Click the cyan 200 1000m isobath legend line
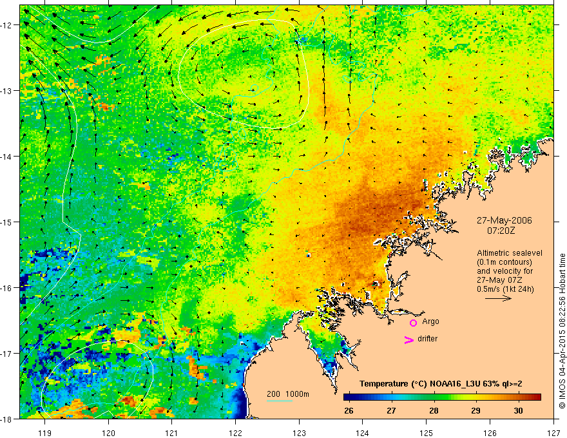Viewport: 567px width, 438px height. point(280,401)
